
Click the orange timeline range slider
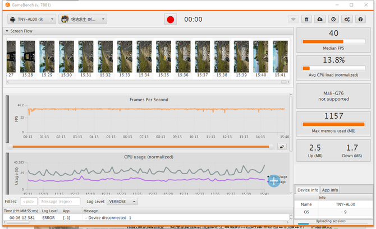[140, 147]
